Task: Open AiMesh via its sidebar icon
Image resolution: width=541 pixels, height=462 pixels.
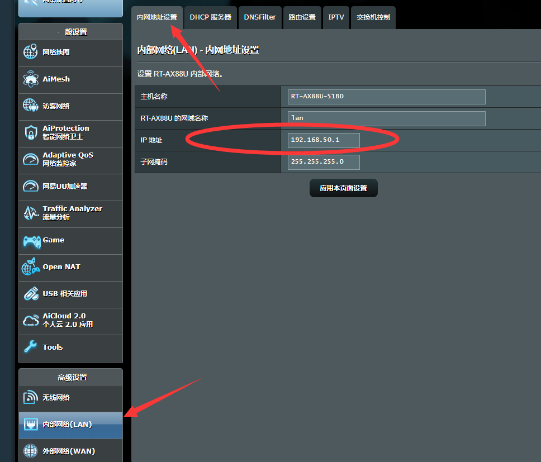Action: [30, 79]
